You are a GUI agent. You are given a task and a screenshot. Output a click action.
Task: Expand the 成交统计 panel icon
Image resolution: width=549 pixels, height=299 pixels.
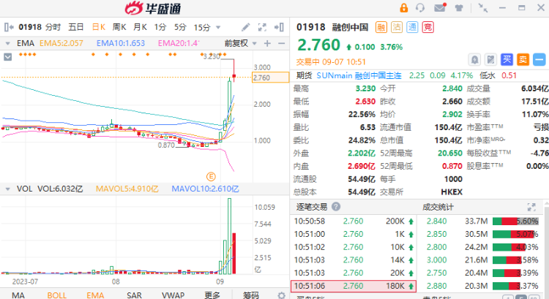(531, 207)
